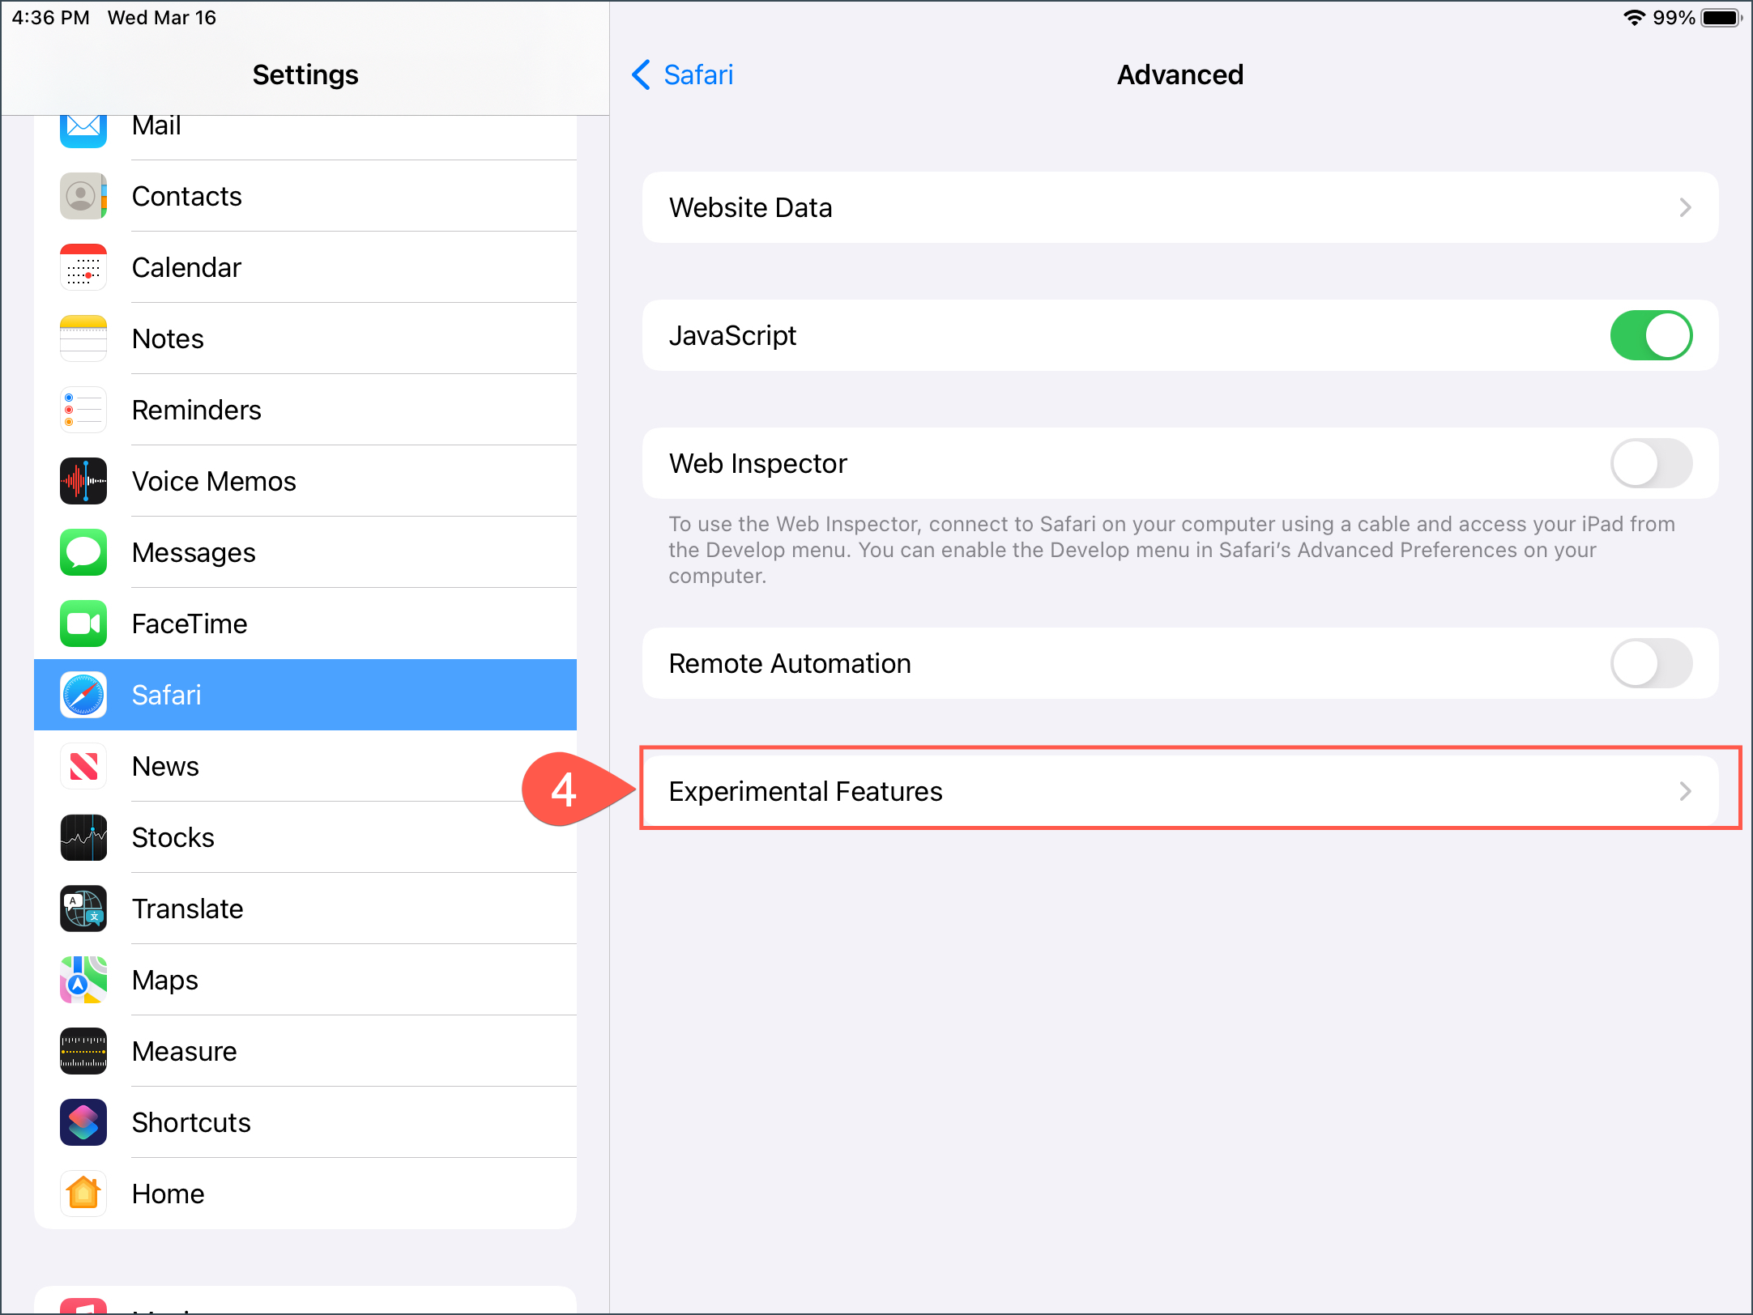This screenshot has height=1315, width=1753.
Task: Tap the Advanced page title
Action: pyautogui.click(x=1180, y=74)
